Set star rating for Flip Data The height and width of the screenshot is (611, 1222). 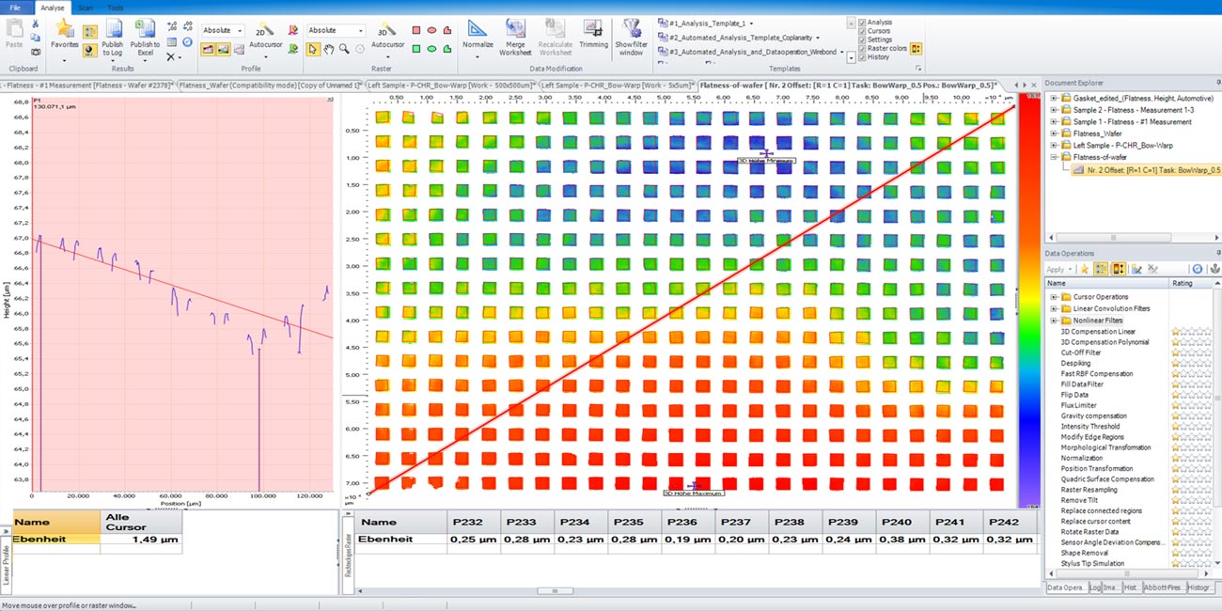[1192, 395]
